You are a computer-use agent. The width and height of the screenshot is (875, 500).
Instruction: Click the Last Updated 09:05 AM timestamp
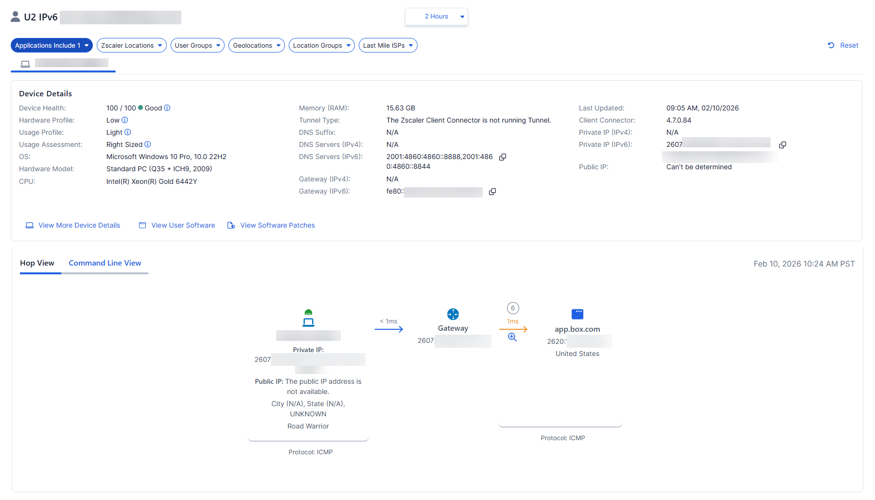(702, 108)
